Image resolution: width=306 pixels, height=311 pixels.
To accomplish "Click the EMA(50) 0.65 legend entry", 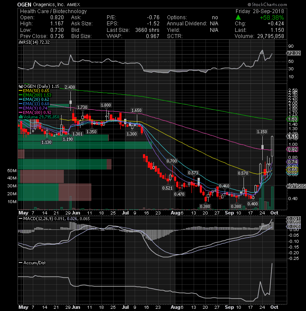I will (34, 91).
